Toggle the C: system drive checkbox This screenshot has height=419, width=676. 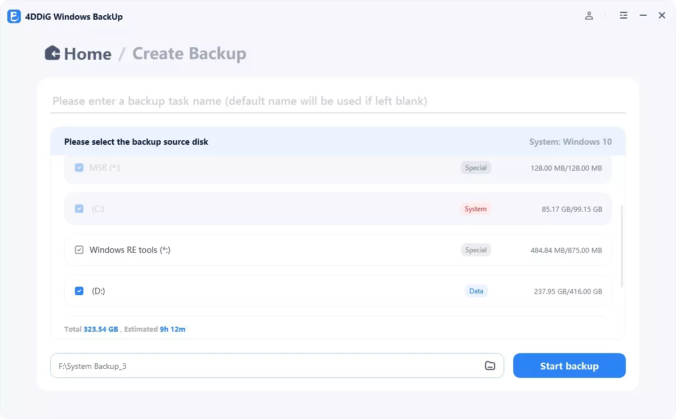coord(79,209)
